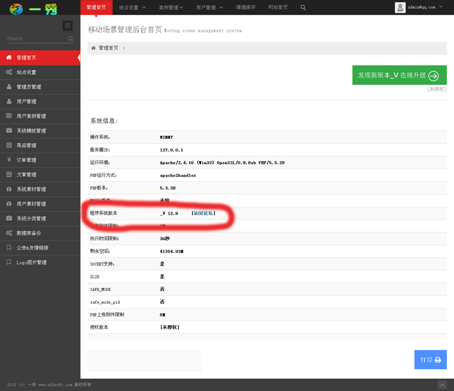This screenshot has width=454, height=391.
Task: Click the 系统信息 heading
Action: (x=104, y=121)
